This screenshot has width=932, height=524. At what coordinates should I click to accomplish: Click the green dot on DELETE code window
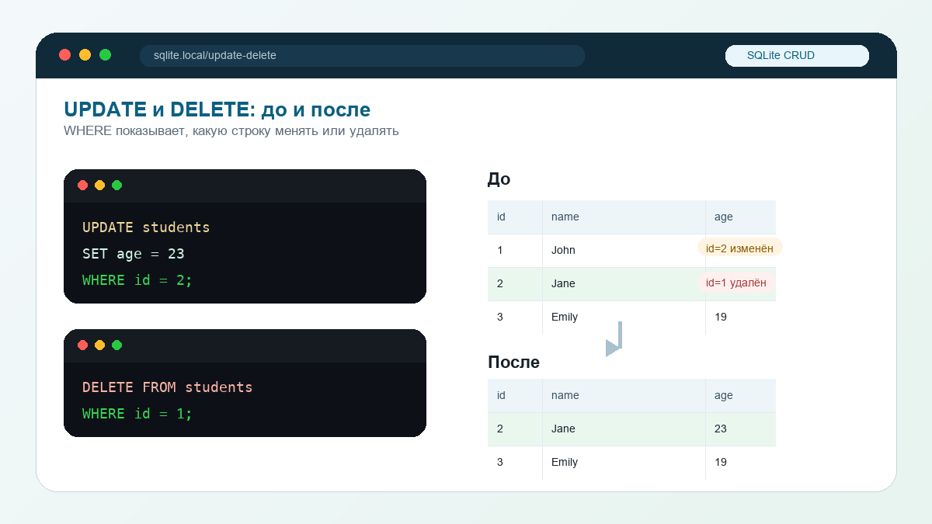click(116, 345)
